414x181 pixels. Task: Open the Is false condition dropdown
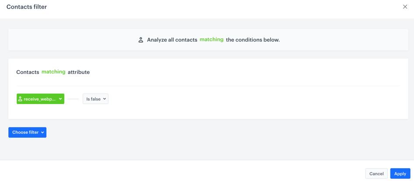click(x=95, y=99)
